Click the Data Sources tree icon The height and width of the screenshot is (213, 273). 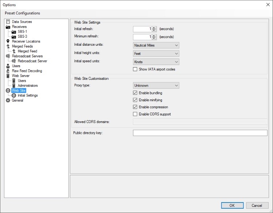(8, 22)
